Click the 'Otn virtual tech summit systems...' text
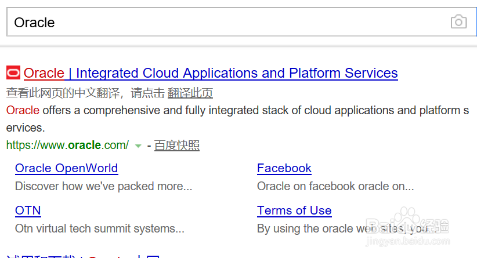This screenshot has height=258, width=477. [x=99, y=228]
